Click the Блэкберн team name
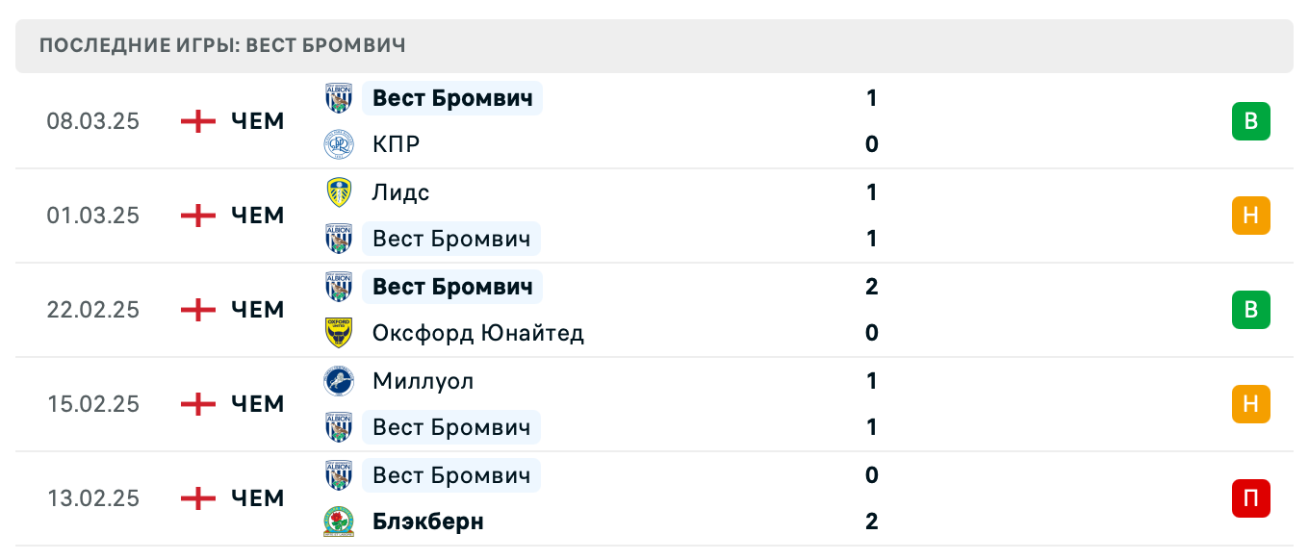This screenshot has width=1309, height=560. (428, 522)
